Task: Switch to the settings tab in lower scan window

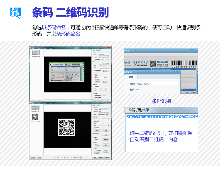Action: point(98,105)
